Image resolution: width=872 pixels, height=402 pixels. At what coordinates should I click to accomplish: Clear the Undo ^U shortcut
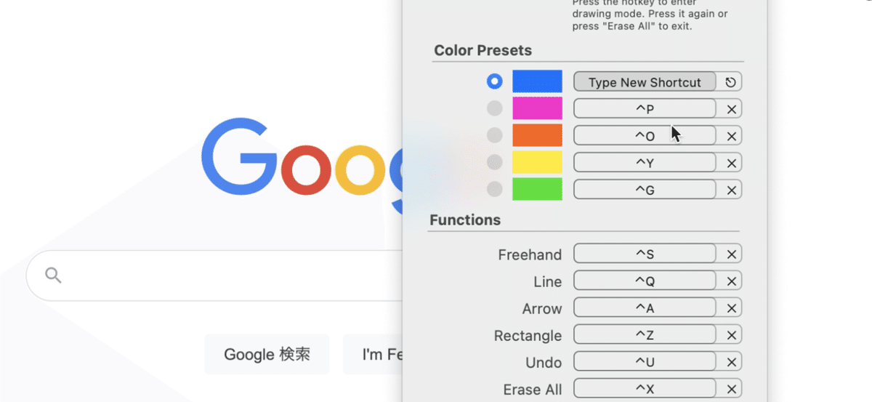731,361
